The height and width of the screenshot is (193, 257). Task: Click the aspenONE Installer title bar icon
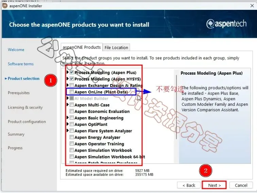(5, 6)
